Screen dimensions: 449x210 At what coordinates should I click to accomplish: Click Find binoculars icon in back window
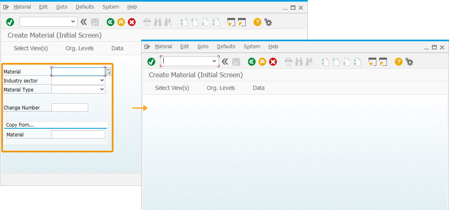point(158,22)
